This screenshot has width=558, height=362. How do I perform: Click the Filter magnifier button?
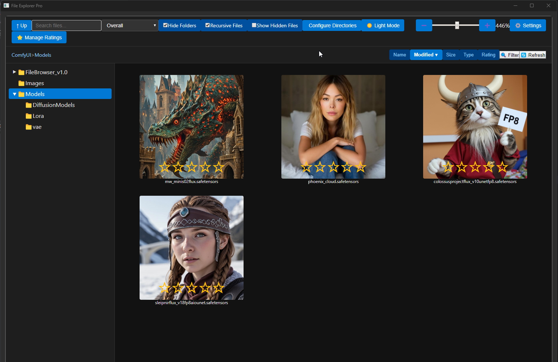(x=509, y=55)
